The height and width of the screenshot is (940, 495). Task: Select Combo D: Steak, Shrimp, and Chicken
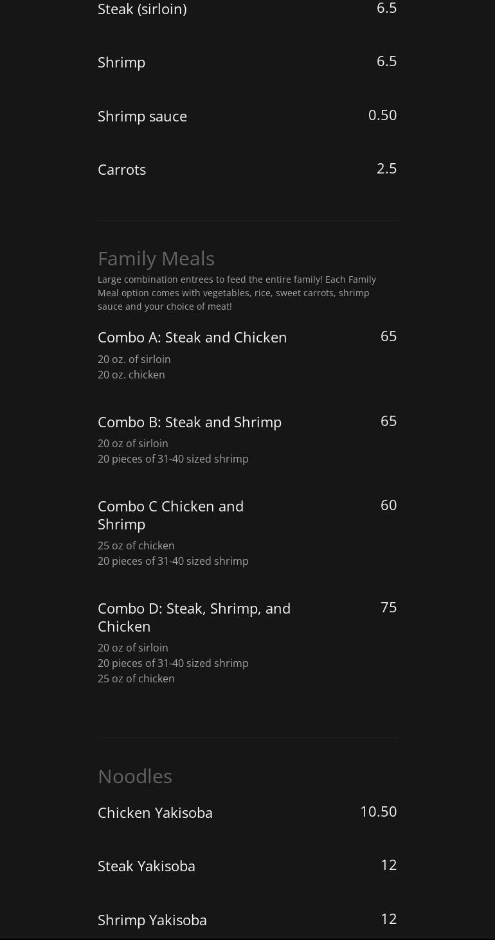coord(194,617)
